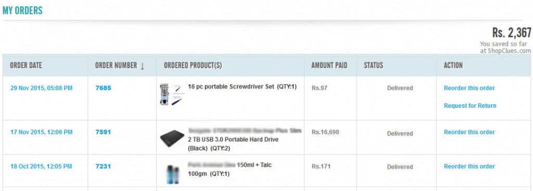Open the deodorant and talc thumbnail
This screenshot has height=191, width=533.
point(172,174)
